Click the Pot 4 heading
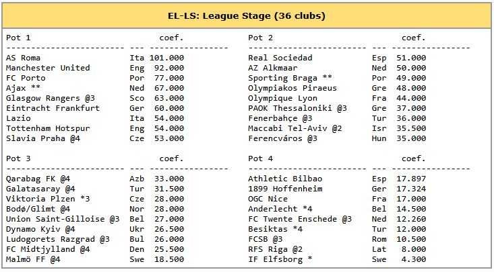The width and height of the screenshot is (494, 272). (x=261, y=158)
